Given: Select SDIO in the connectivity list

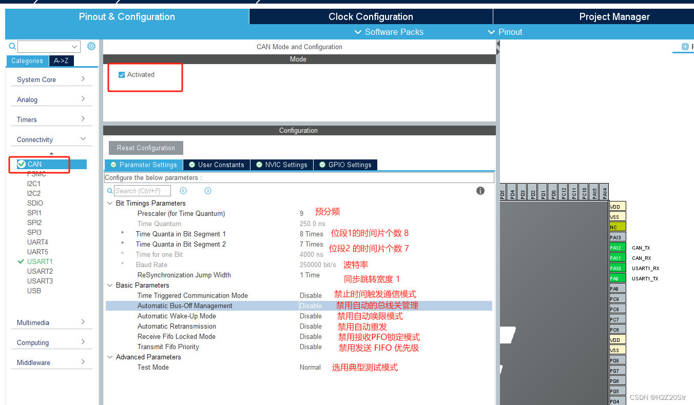Looking at the screenshot, I should [x=35, y=203].
